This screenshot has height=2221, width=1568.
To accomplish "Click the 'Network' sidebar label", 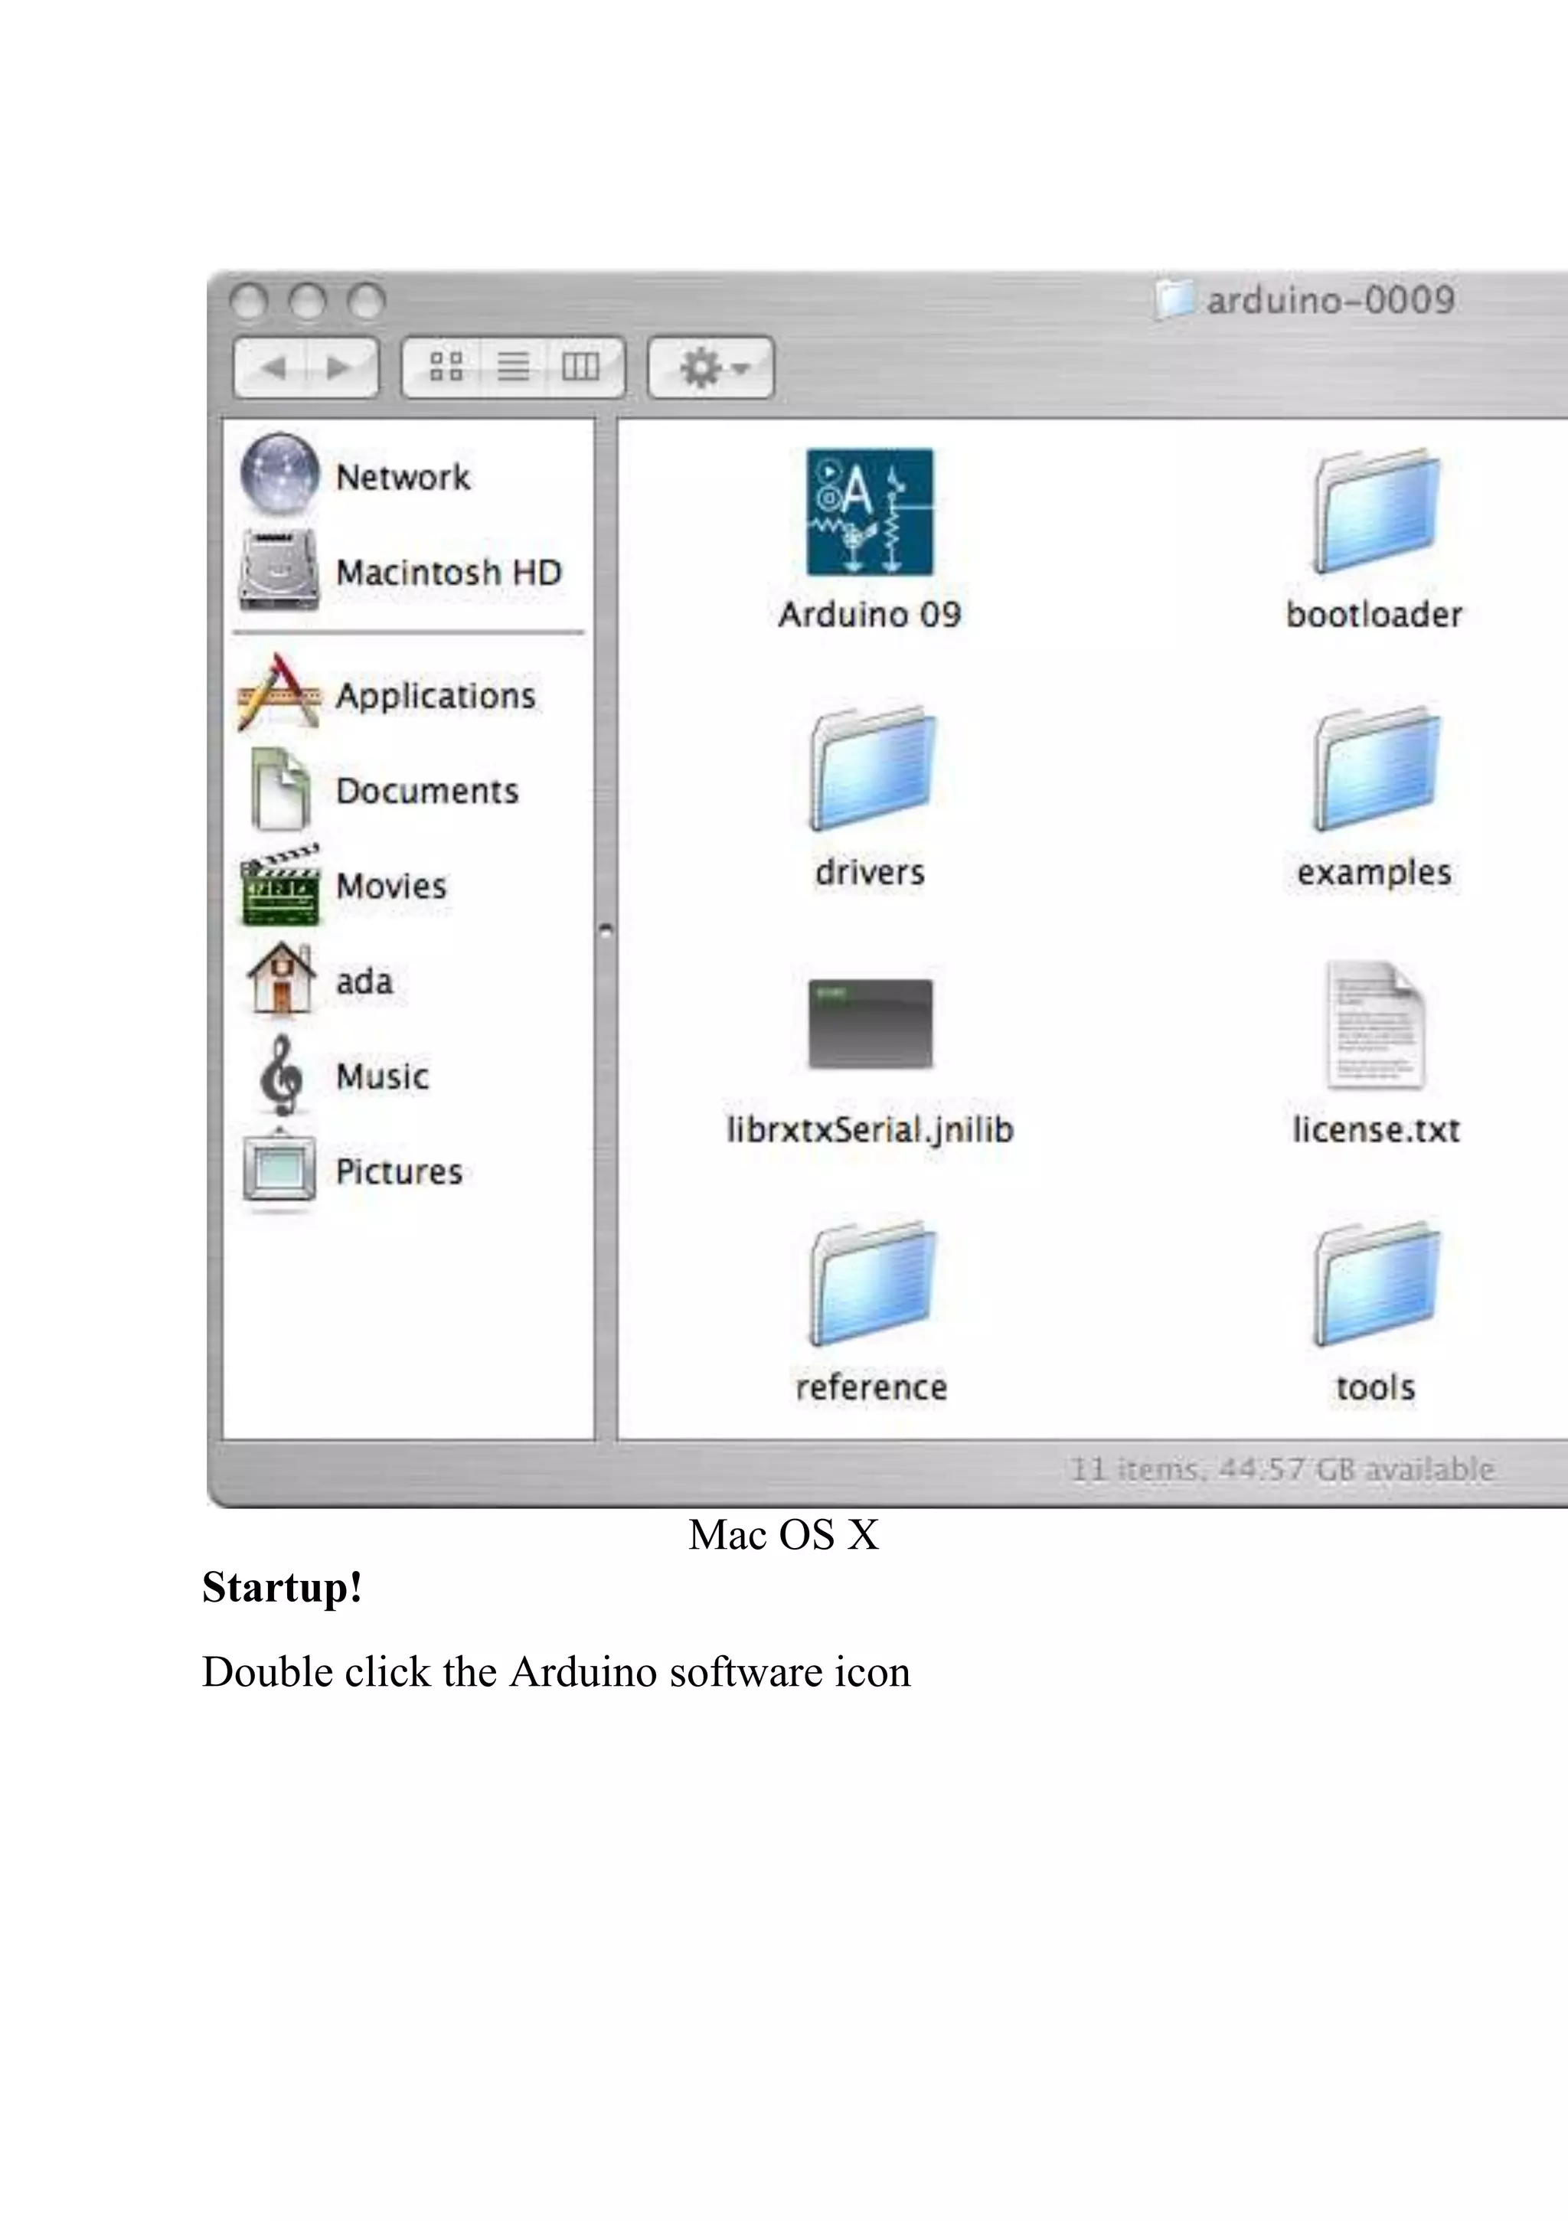I will pos(403,477).
